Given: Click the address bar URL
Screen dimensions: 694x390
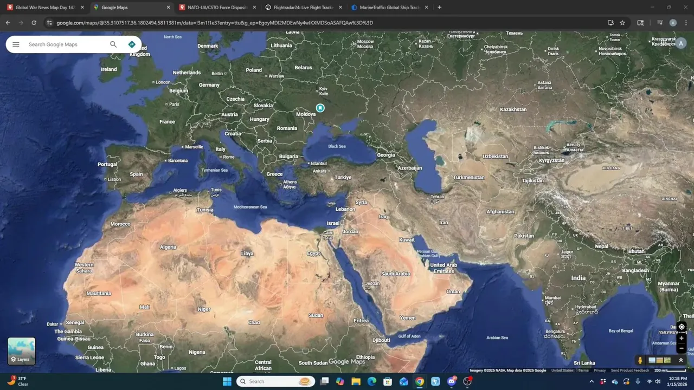Looking at the screenshot, I should (x=215, y=23).
